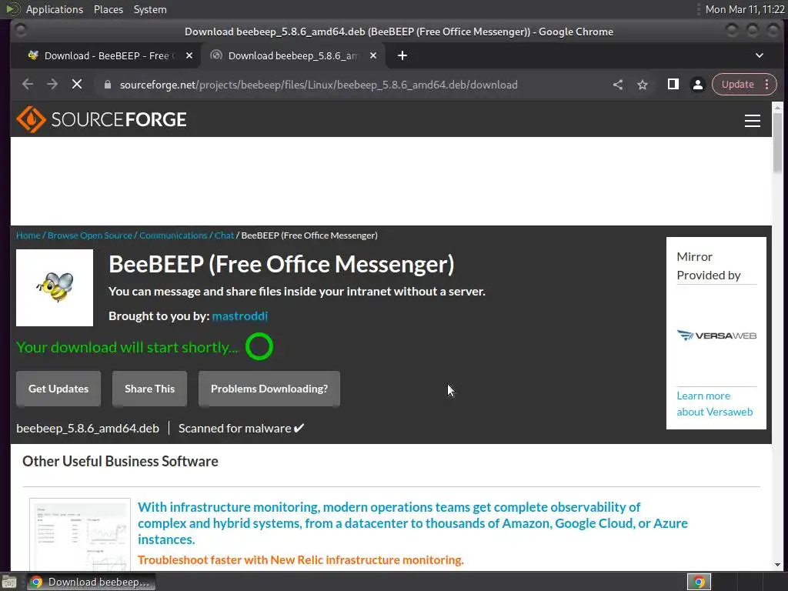Click the scrollbar down arrow
Screen dimensions: 788x591
point(777,565)
